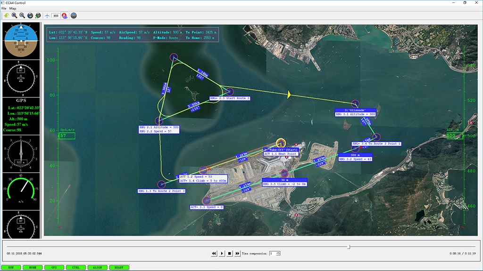
Task: Stop the flight log playback
Action: (x=230, y=254)
